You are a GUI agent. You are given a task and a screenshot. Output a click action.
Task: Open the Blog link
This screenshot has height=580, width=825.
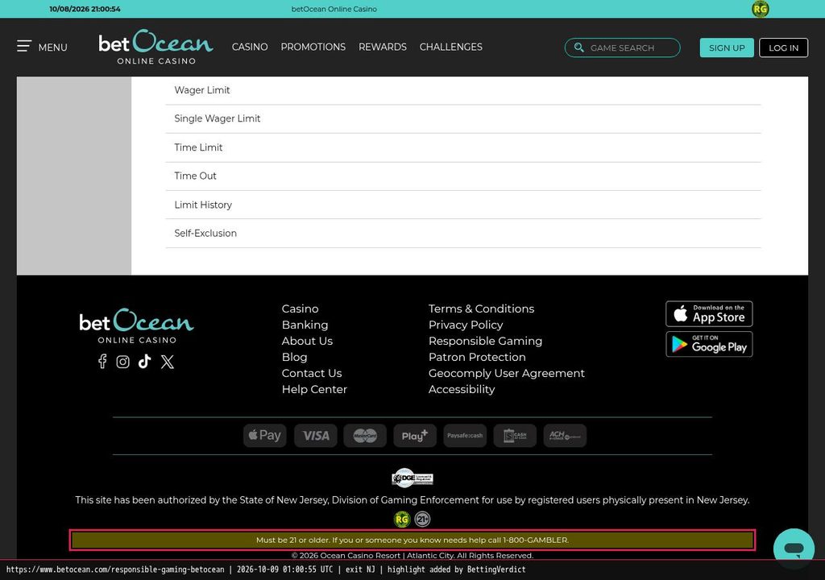tap(294, 358)
